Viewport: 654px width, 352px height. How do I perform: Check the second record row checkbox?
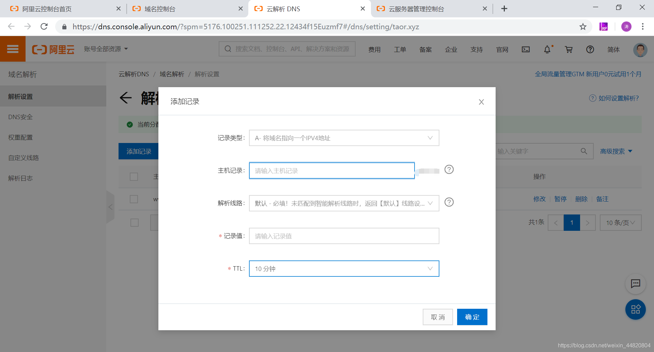click(134, 222)
